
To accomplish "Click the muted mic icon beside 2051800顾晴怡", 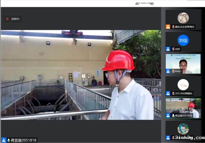I will pyautogui.click(x=173, y=93).
